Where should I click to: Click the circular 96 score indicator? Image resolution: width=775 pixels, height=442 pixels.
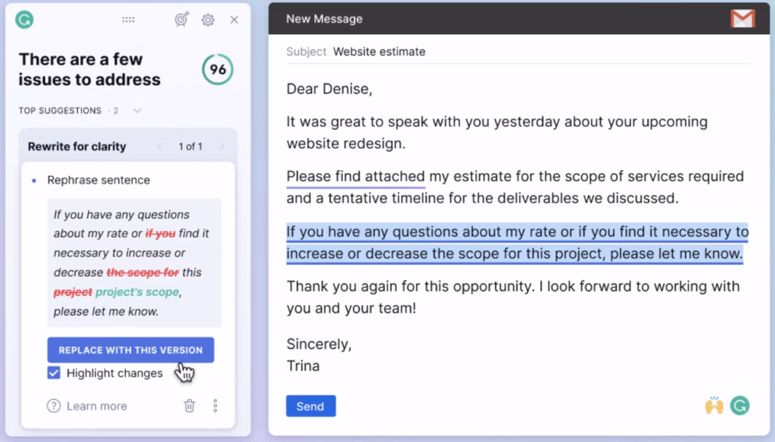pos(217,68)
